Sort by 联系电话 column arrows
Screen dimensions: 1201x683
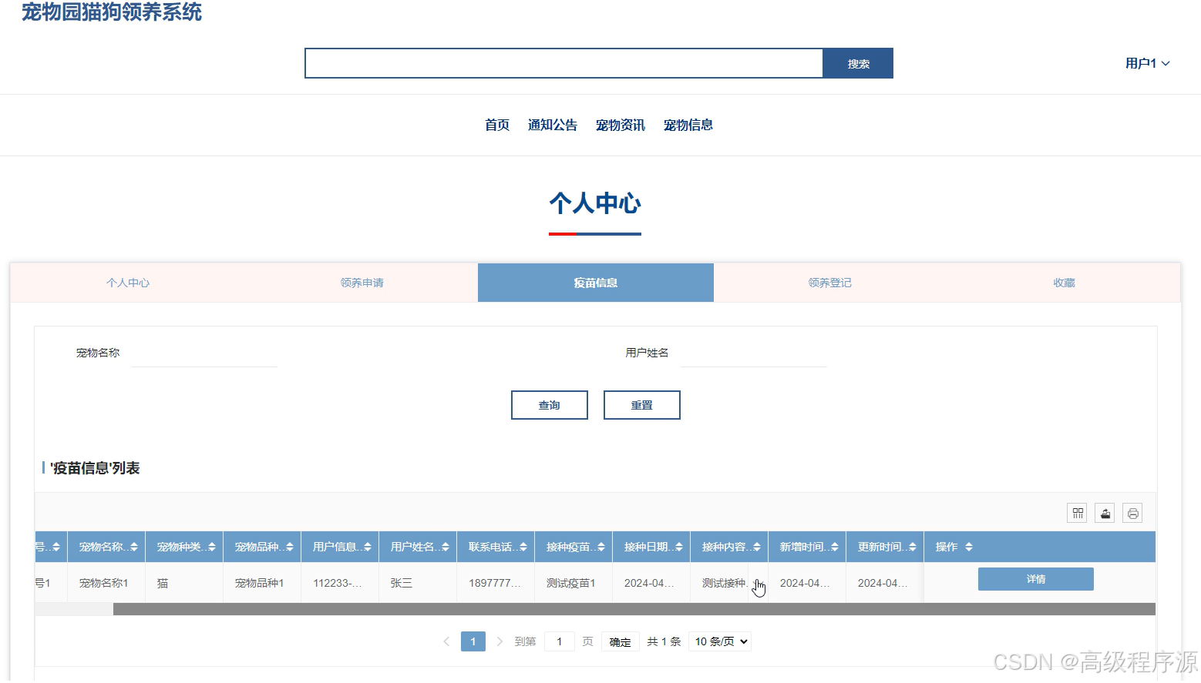click(x=523, y=547)
